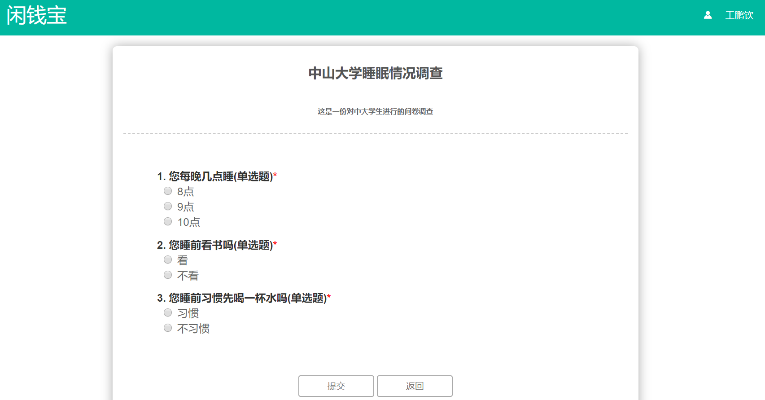The image size is (765, 400).
Task: Click the 闲钱宝 logo in header
Action: (37, 16)
